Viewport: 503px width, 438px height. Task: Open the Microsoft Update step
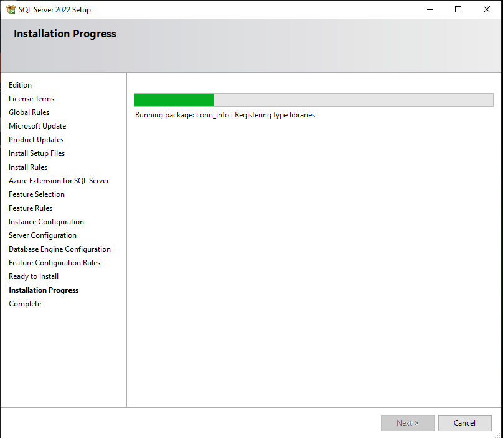(x=37, y=126)
